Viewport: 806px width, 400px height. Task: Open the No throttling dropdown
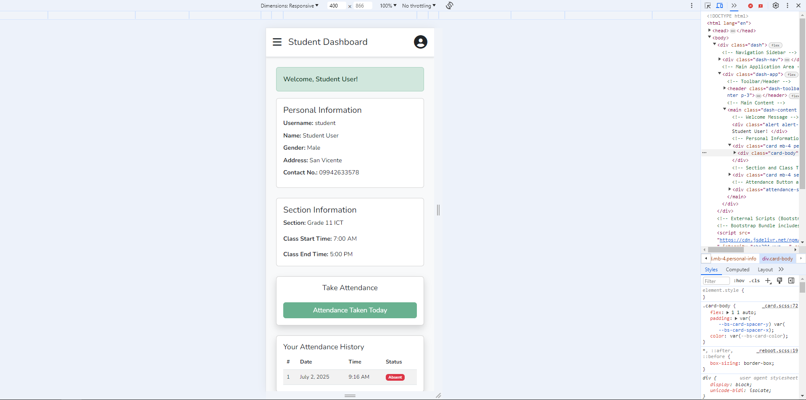tap(419, 6)
